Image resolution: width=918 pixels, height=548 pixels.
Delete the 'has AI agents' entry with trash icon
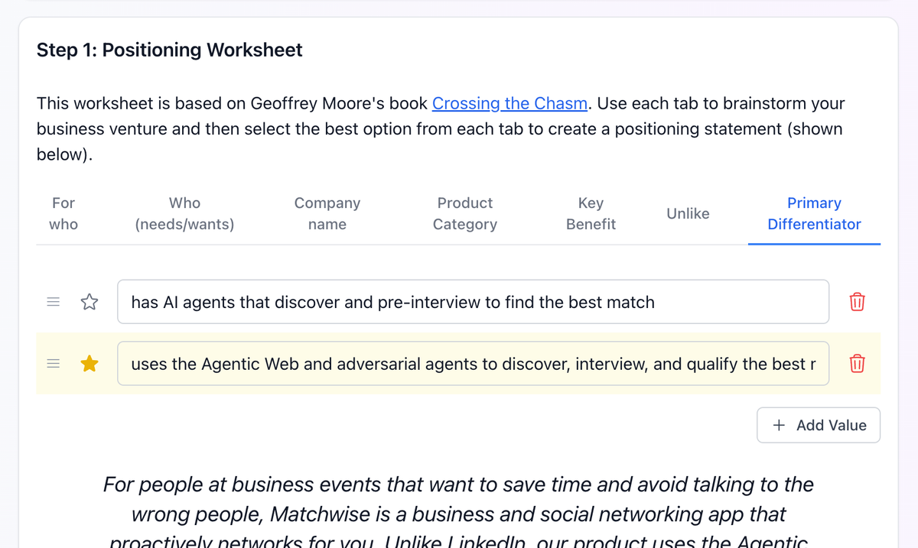click(857, 301)
